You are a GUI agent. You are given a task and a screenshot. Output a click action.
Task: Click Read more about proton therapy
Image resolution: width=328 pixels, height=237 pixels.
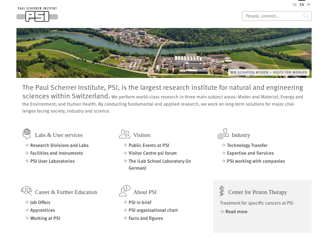click(236, 212)
